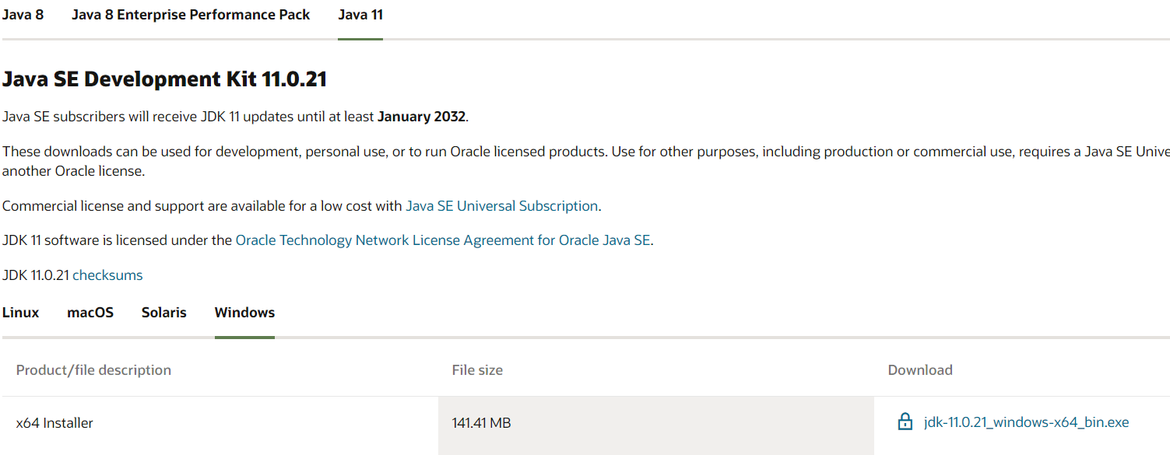Click the x64 Installer table cell
The width and height of the screenshot is (1170, 455).
pyautogui.click(x=54, y=423)
